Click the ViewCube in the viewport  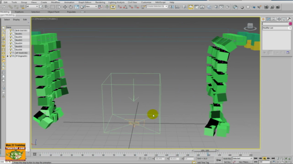point(250,27)
